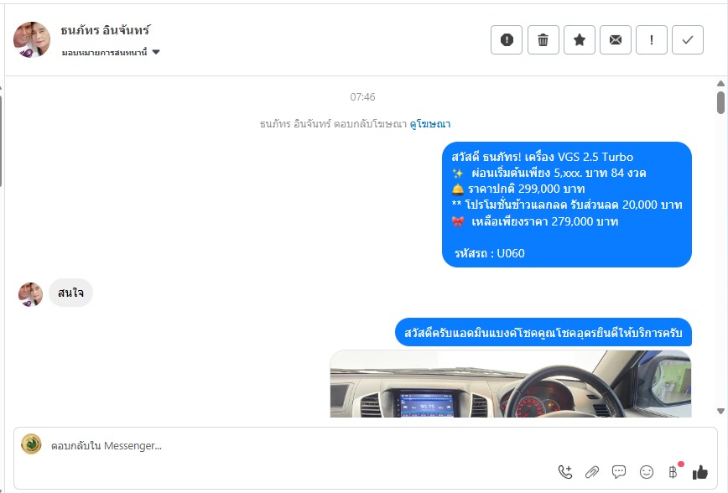Star this conversation as follow-up
The height and width of the screenshot is (493, 728).
point(580,40)
